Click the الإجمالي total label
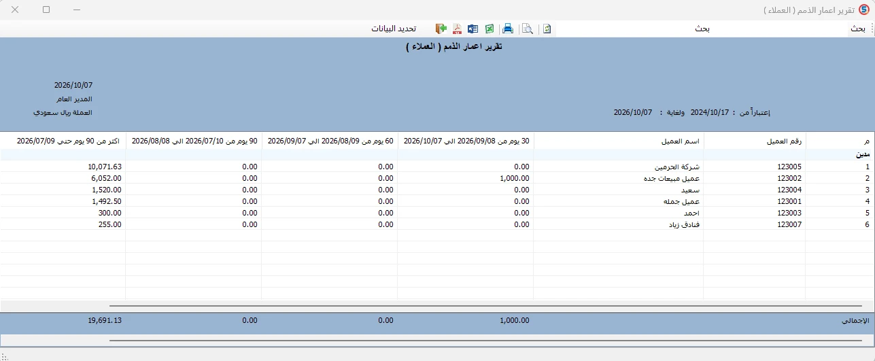Screen dimensions: 875x361 [854, 320]
